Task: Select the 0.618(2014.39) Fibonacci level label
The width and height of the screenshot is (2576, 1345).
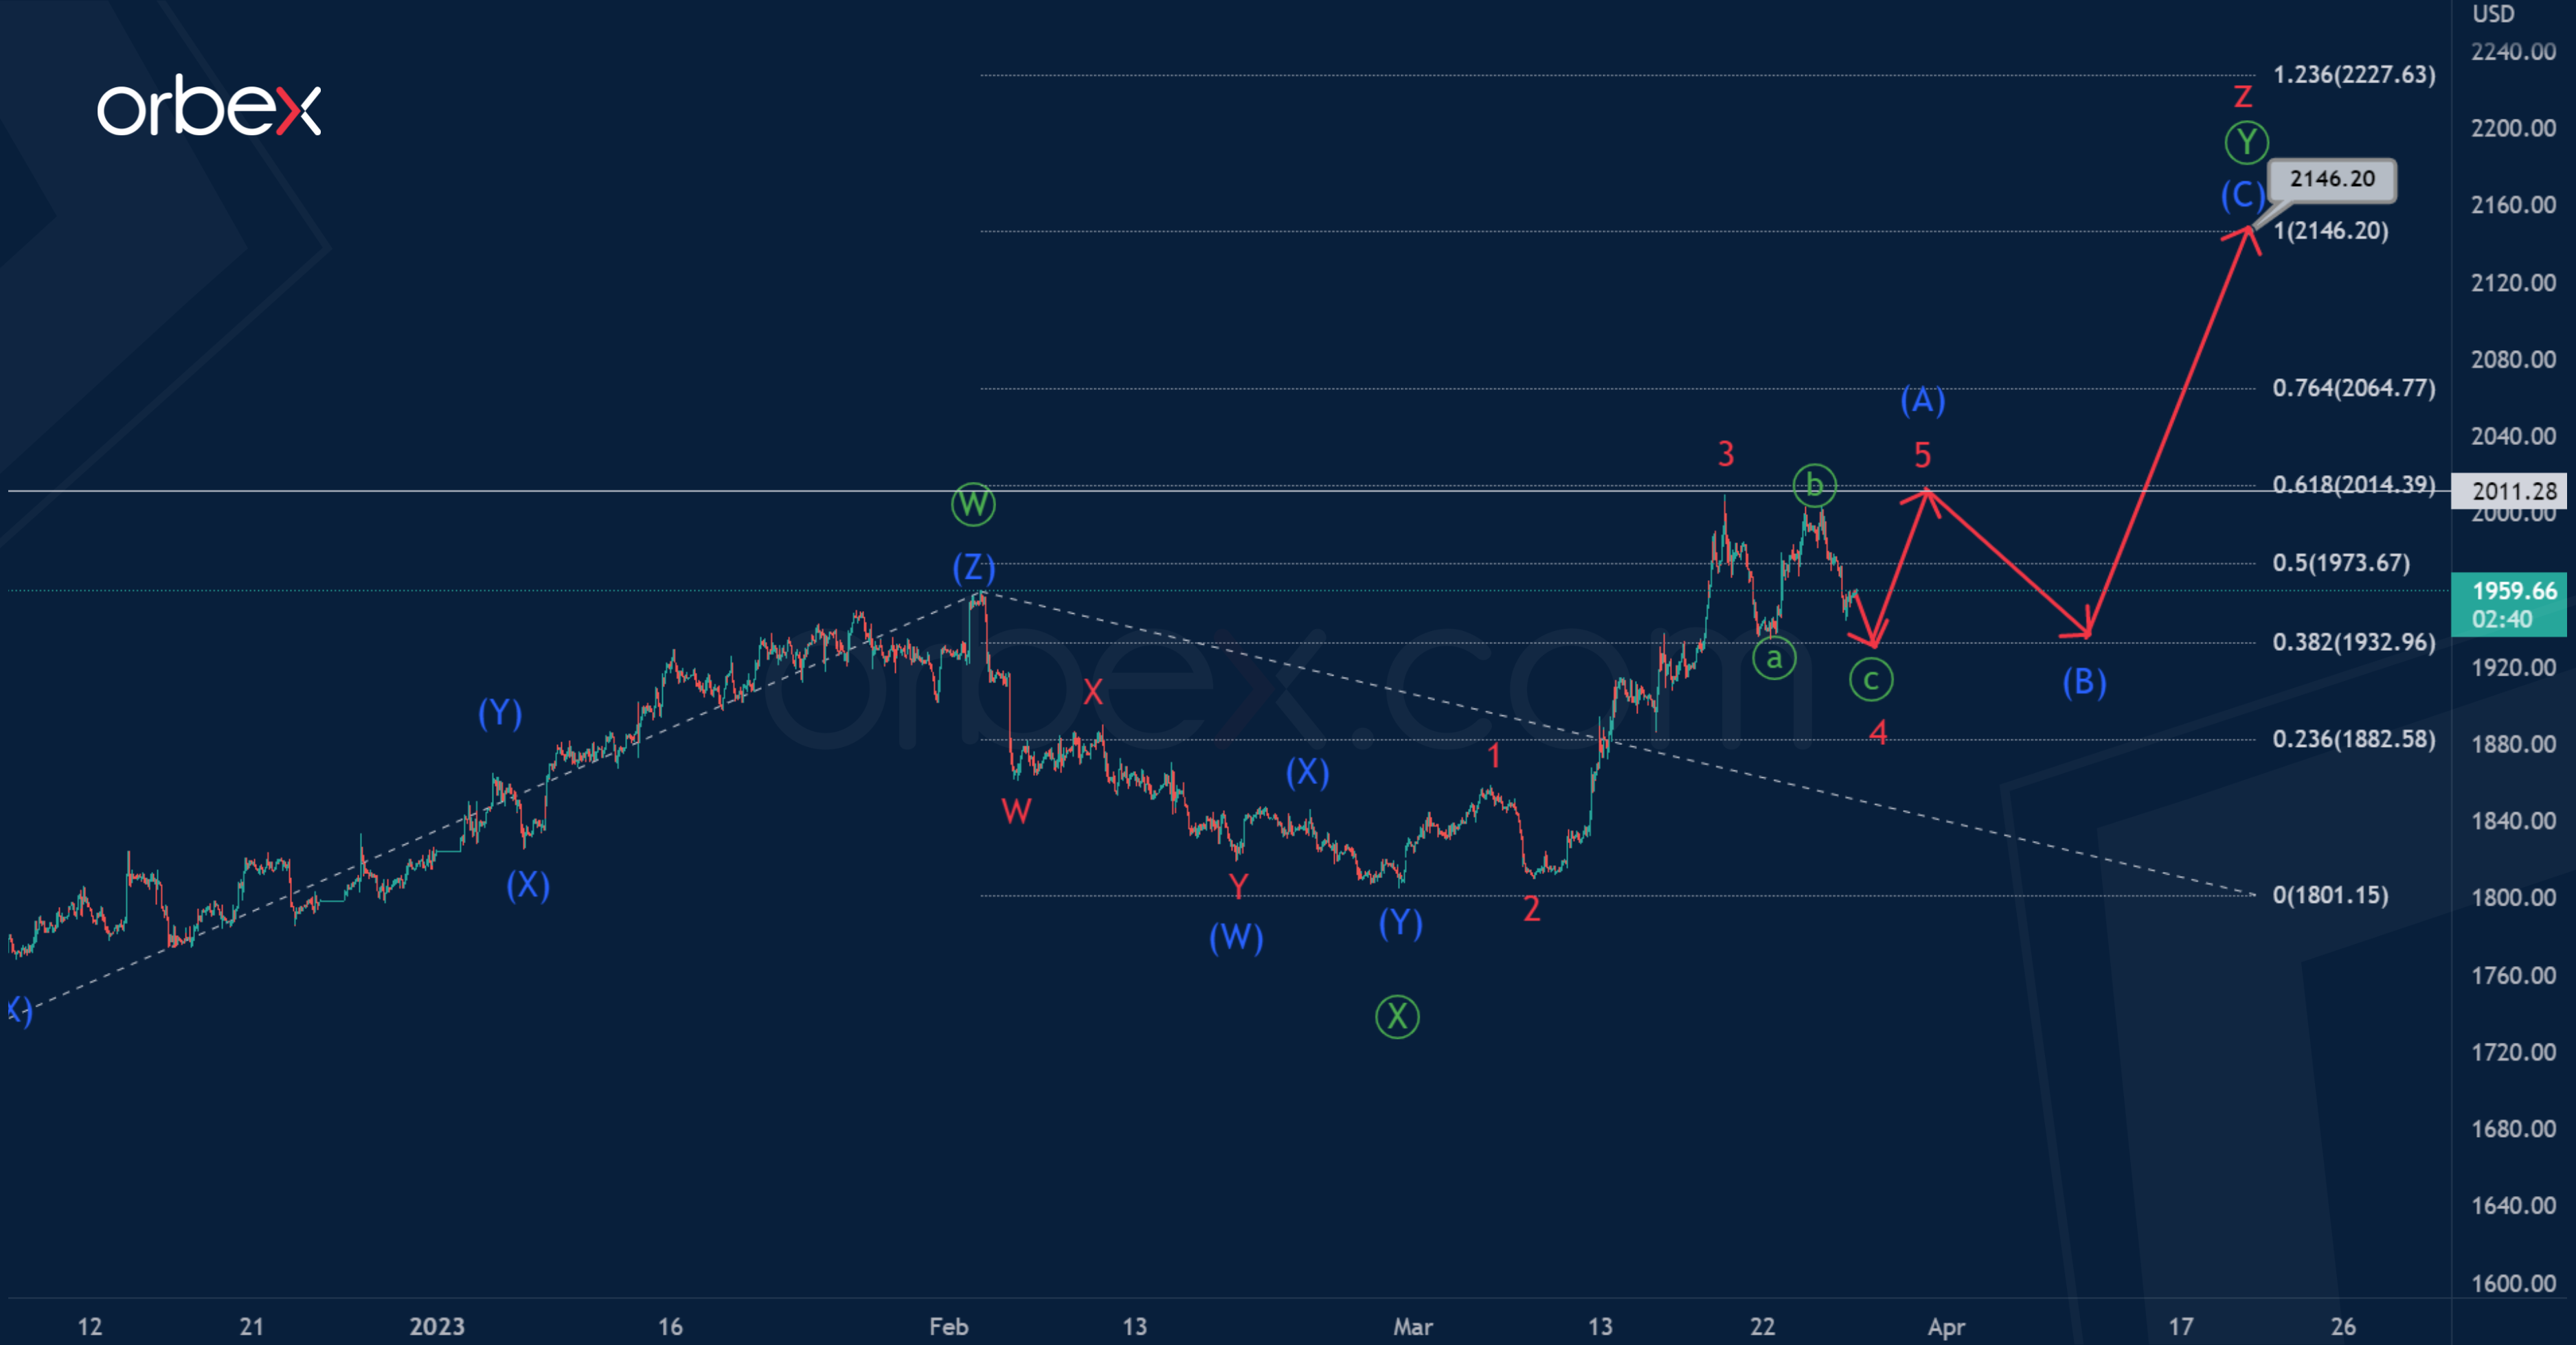Action: (x=2353, y=485)
